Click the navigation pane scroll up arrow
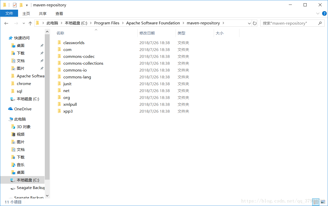Screen dimensions: 328x206 pos(47,32)
